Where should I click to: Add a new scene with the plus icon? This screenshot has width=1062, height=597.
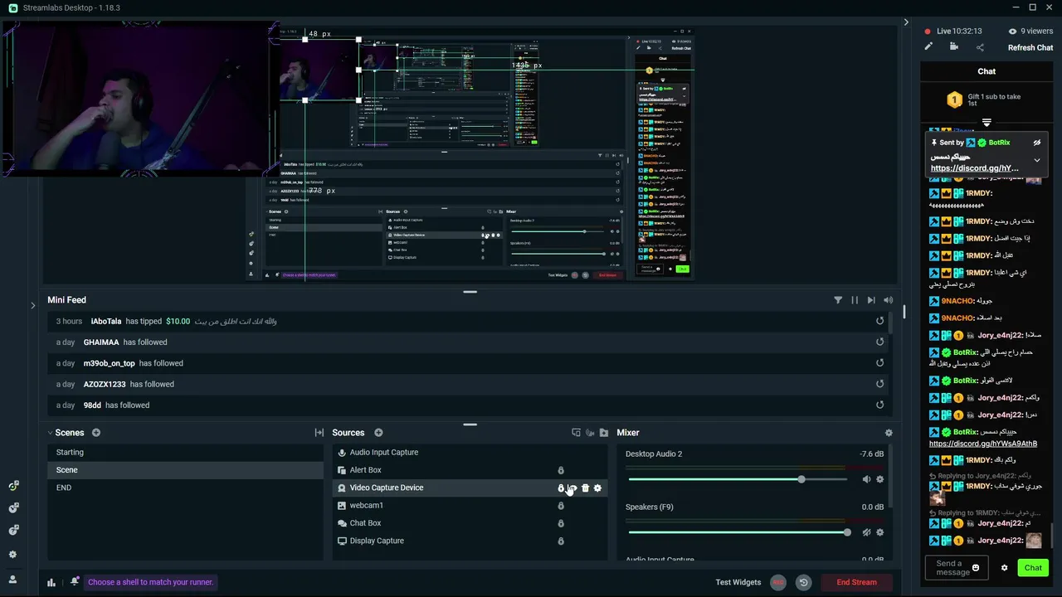(x=96, y=433)
